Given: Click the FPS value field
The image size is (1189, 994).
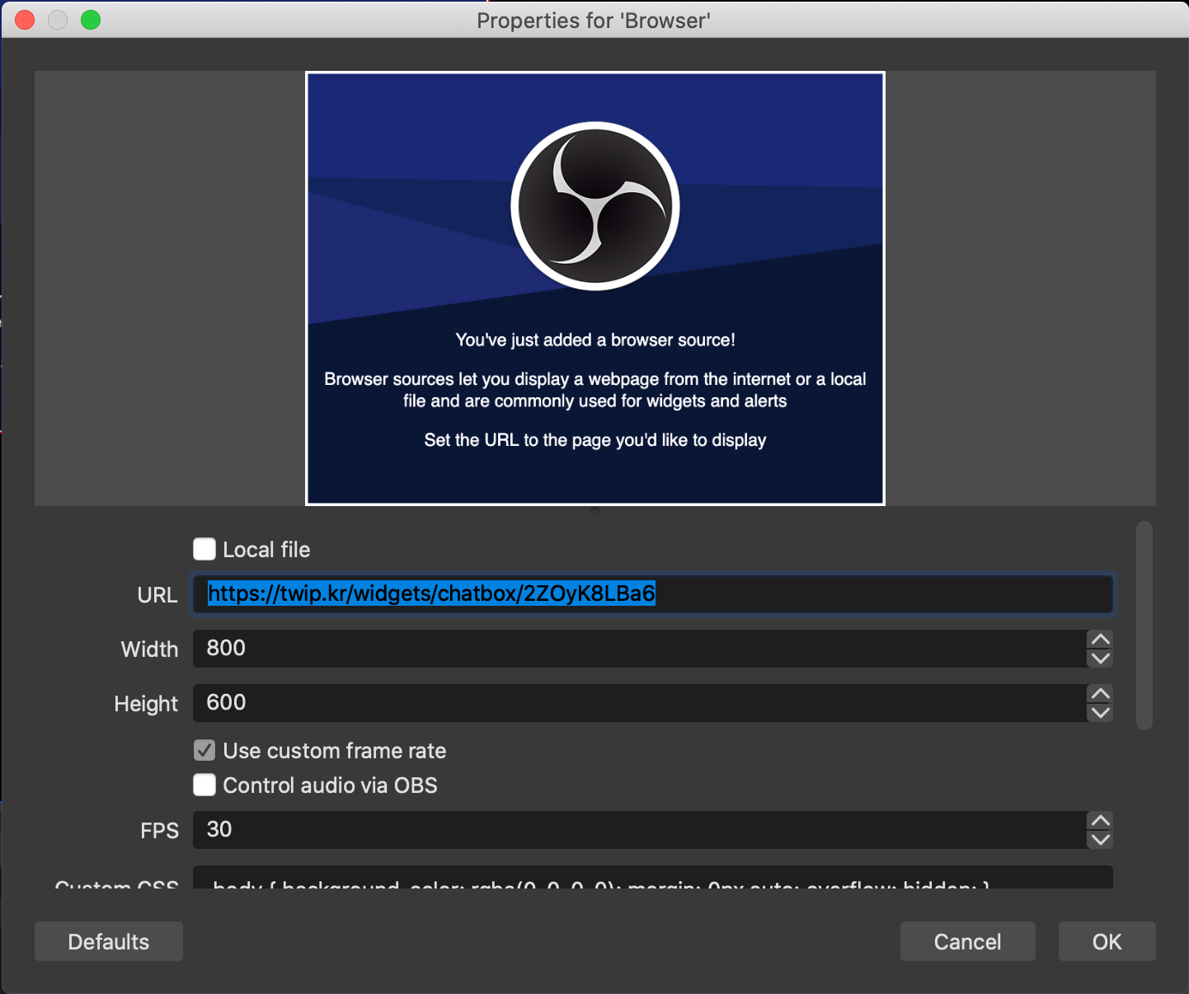Looking at the screenshot, I should point(639,830).
